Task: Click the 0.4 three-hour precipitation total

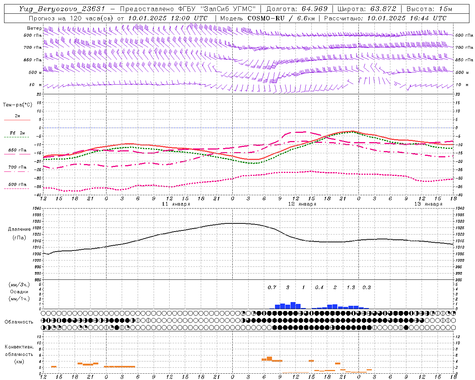Action: click(319, 288)
